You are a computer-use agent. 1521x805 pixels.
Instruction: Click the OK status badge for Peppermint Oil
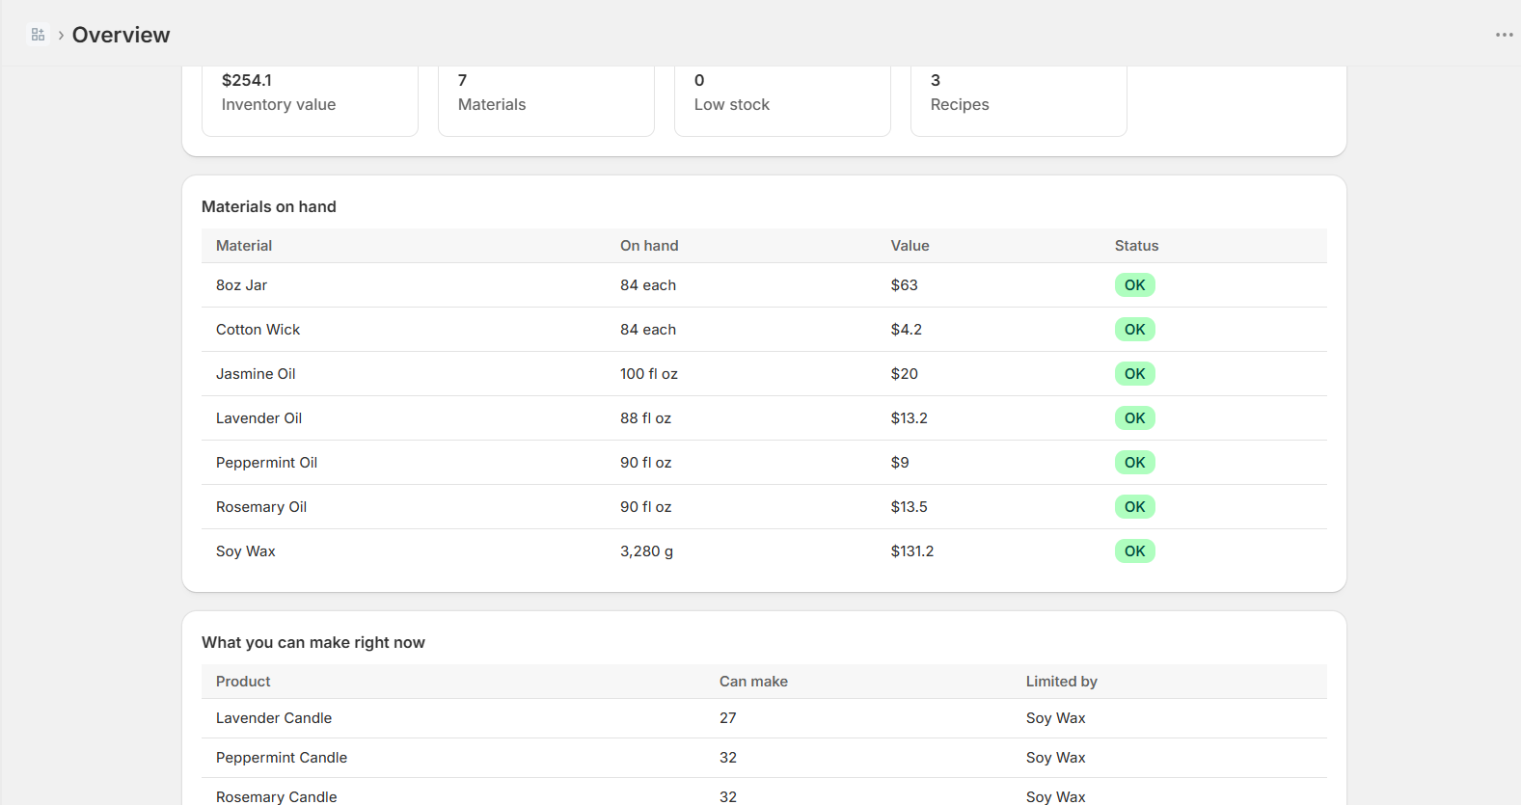[x=1135, y=463]
